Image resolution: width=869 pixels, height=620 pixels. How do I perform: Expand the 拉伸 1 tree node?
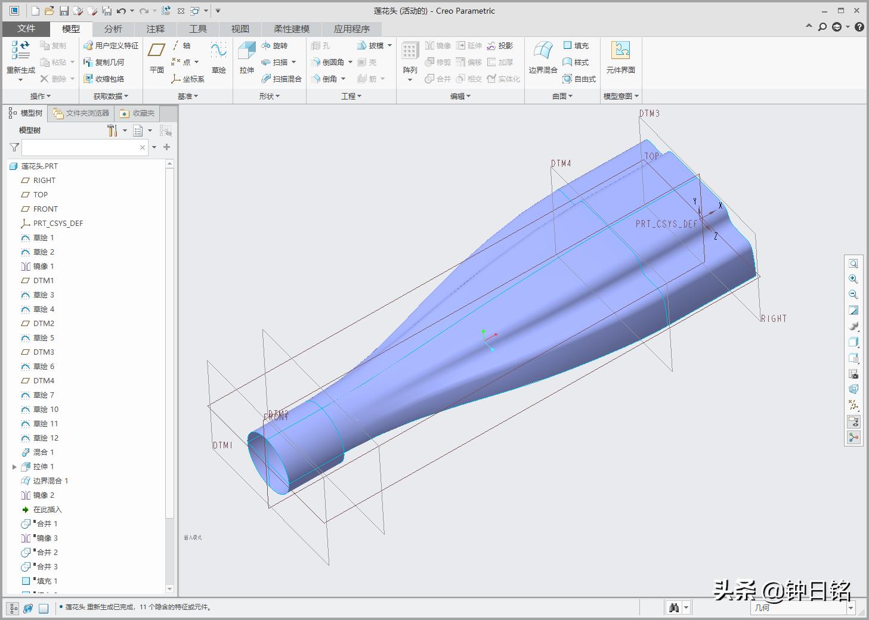click(x=14, y=467)
